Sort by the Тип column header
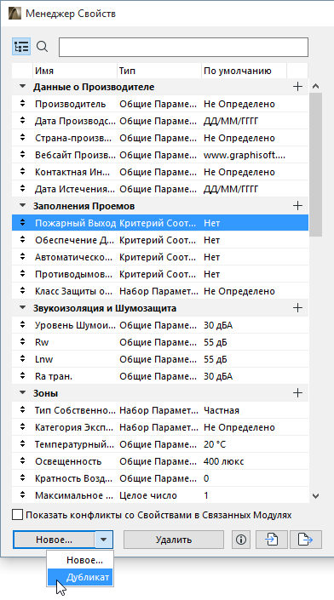 coord(159,71)
